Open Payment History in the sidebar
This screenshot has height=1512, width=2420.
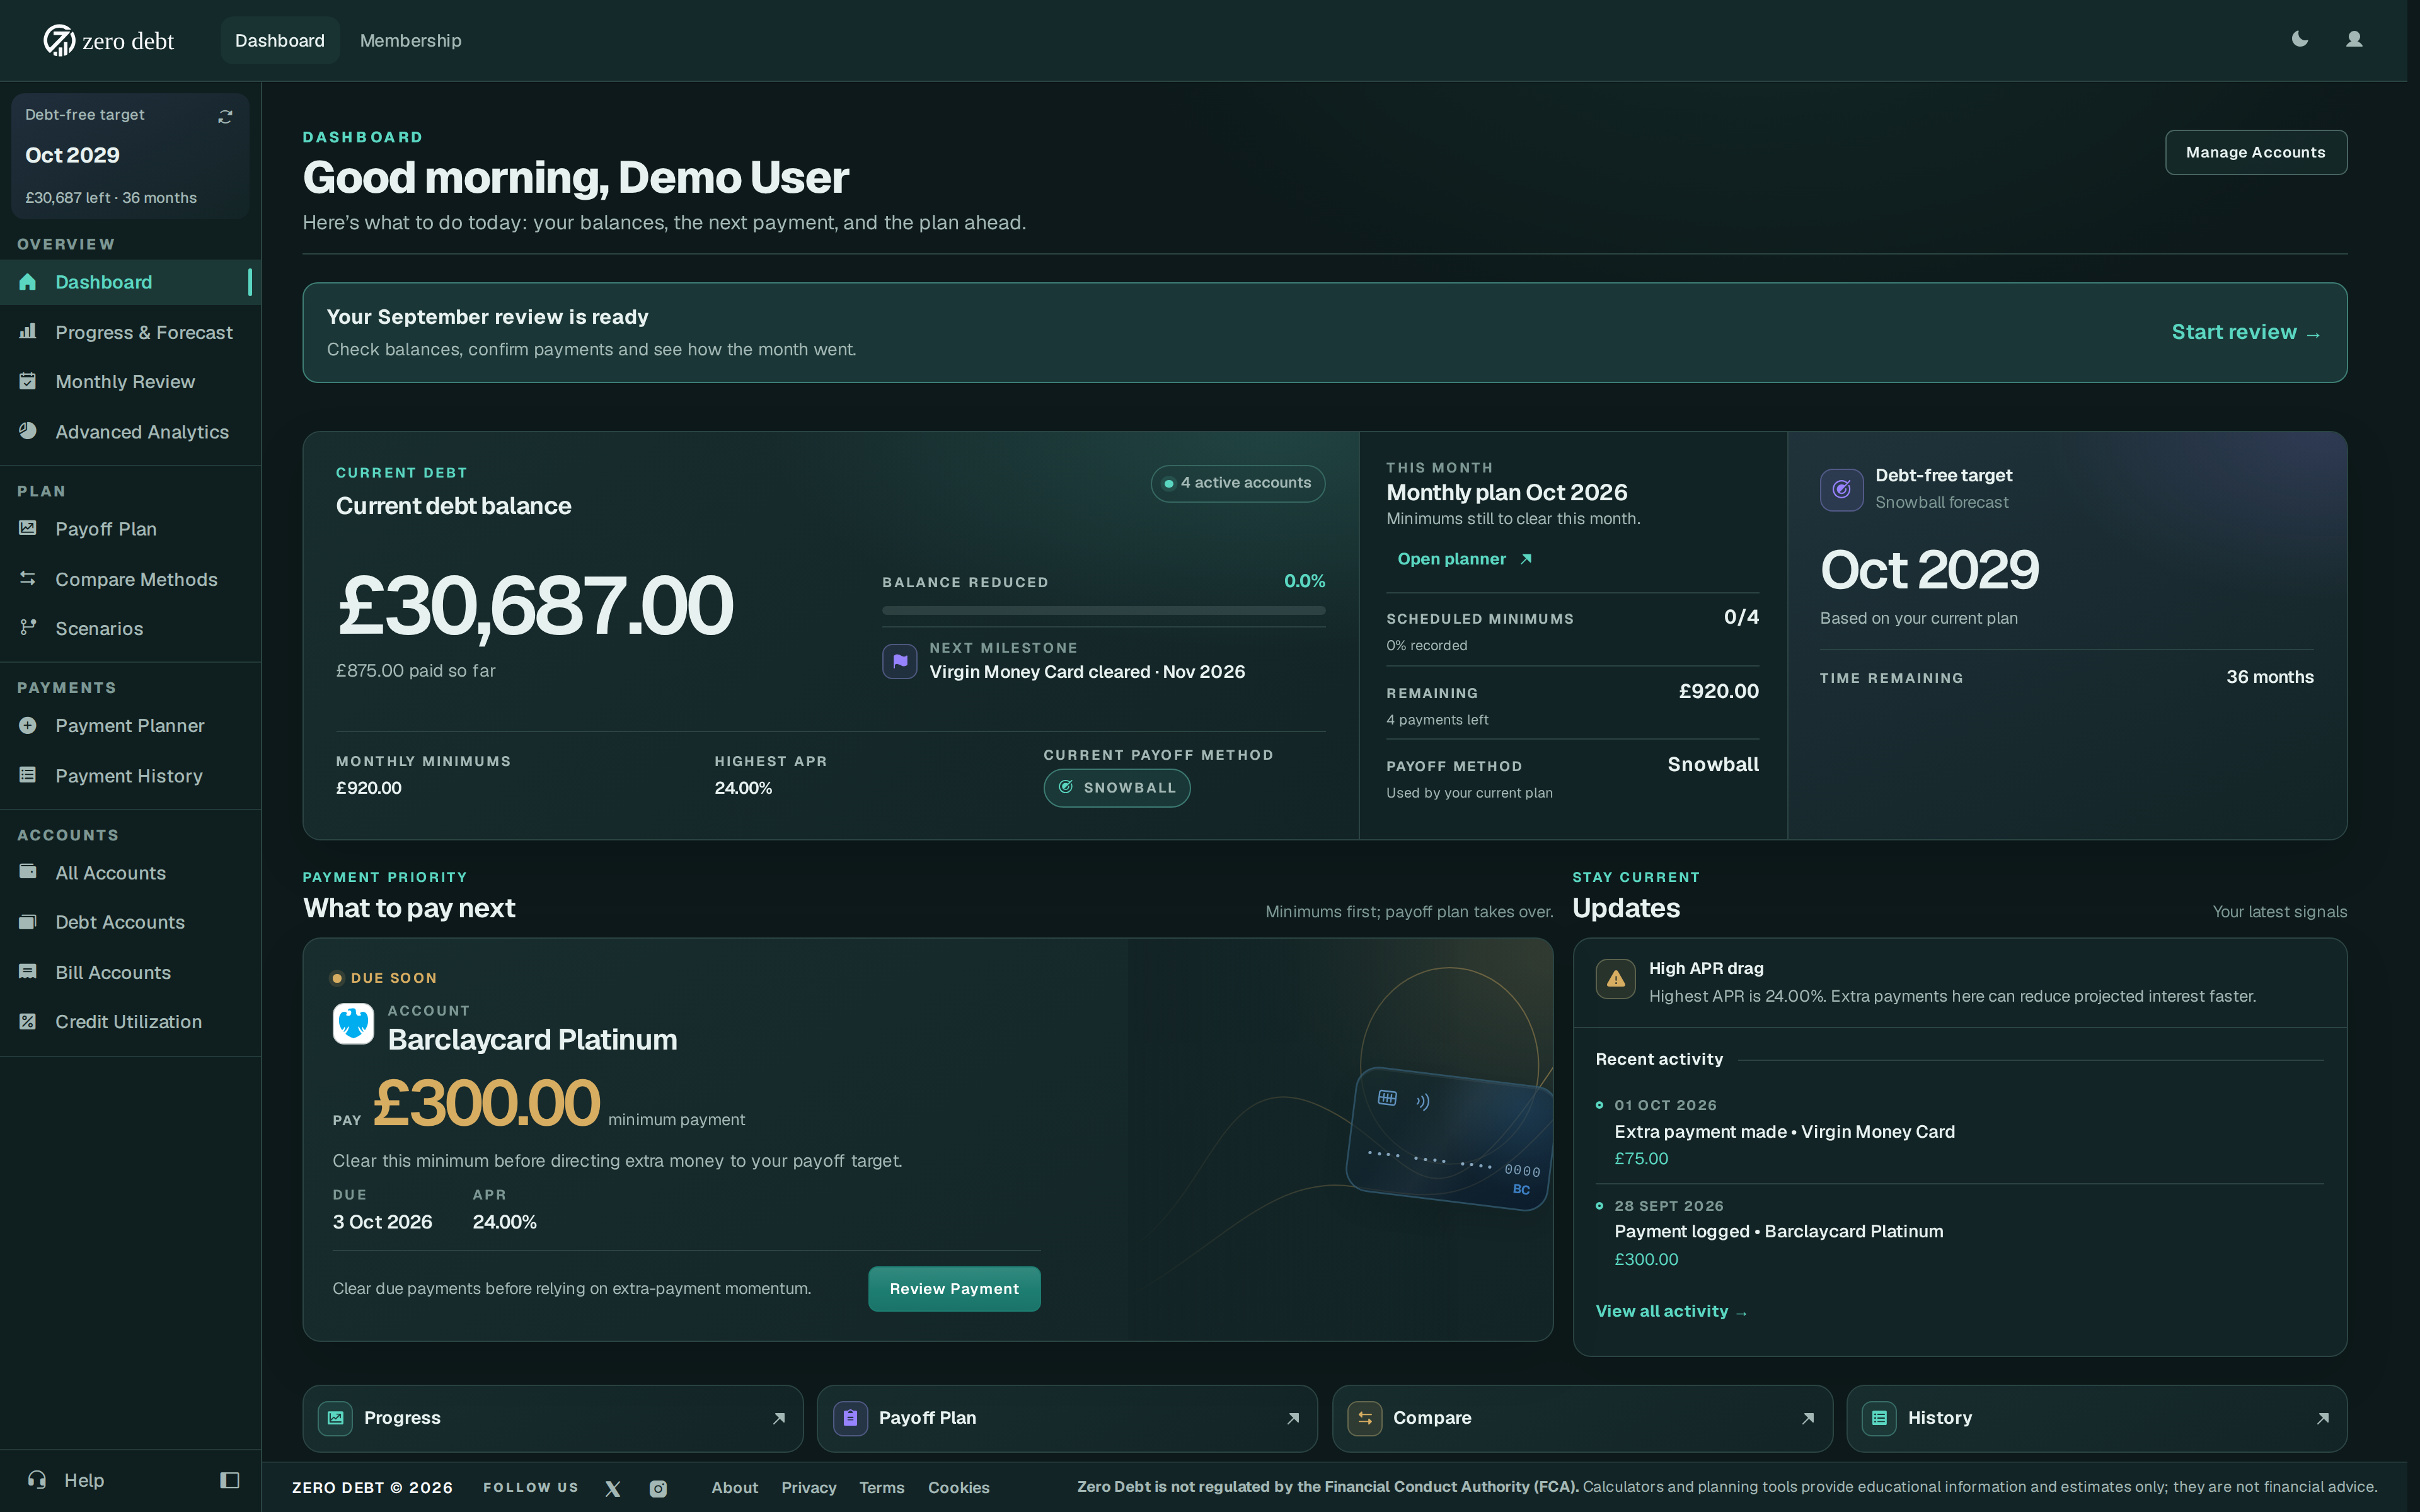[x=130, y=776]
